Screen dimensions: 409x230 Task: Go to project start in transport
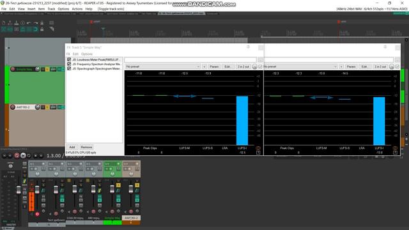point(4,156)
